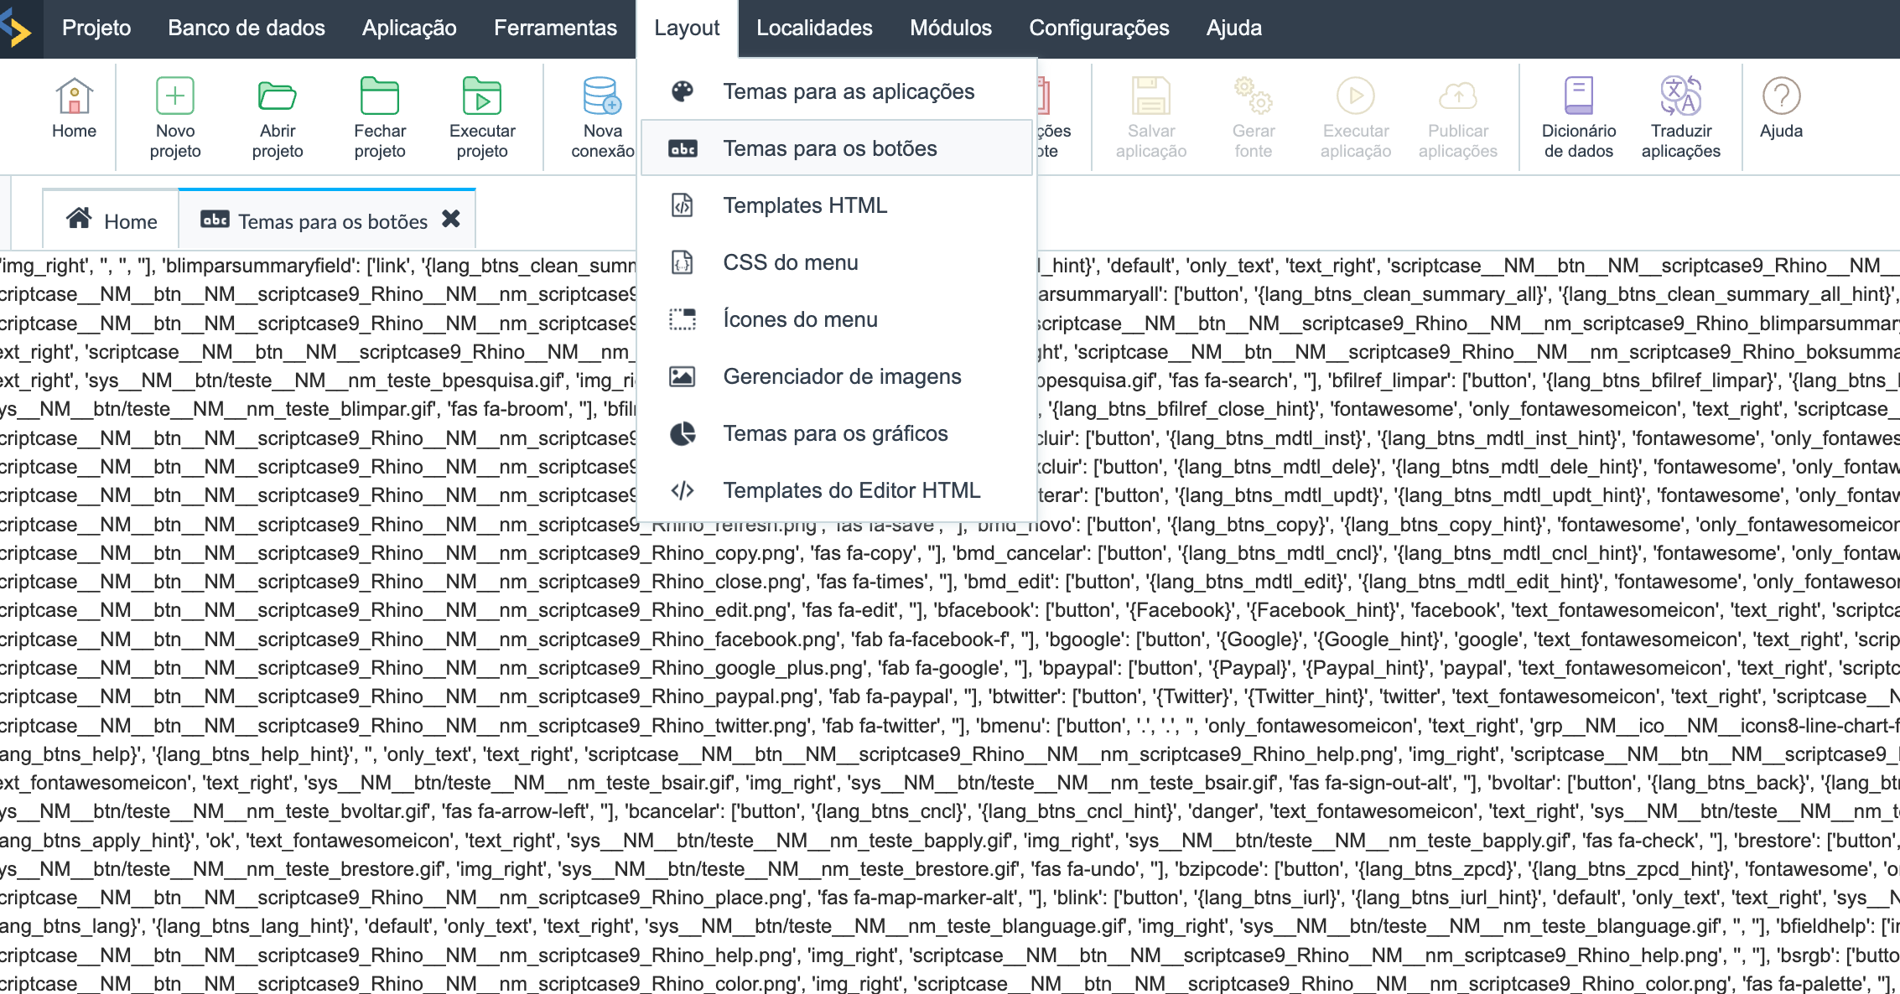
Task: Click the Ajuda question mark icon
Action: click(x=1782, y=96)
